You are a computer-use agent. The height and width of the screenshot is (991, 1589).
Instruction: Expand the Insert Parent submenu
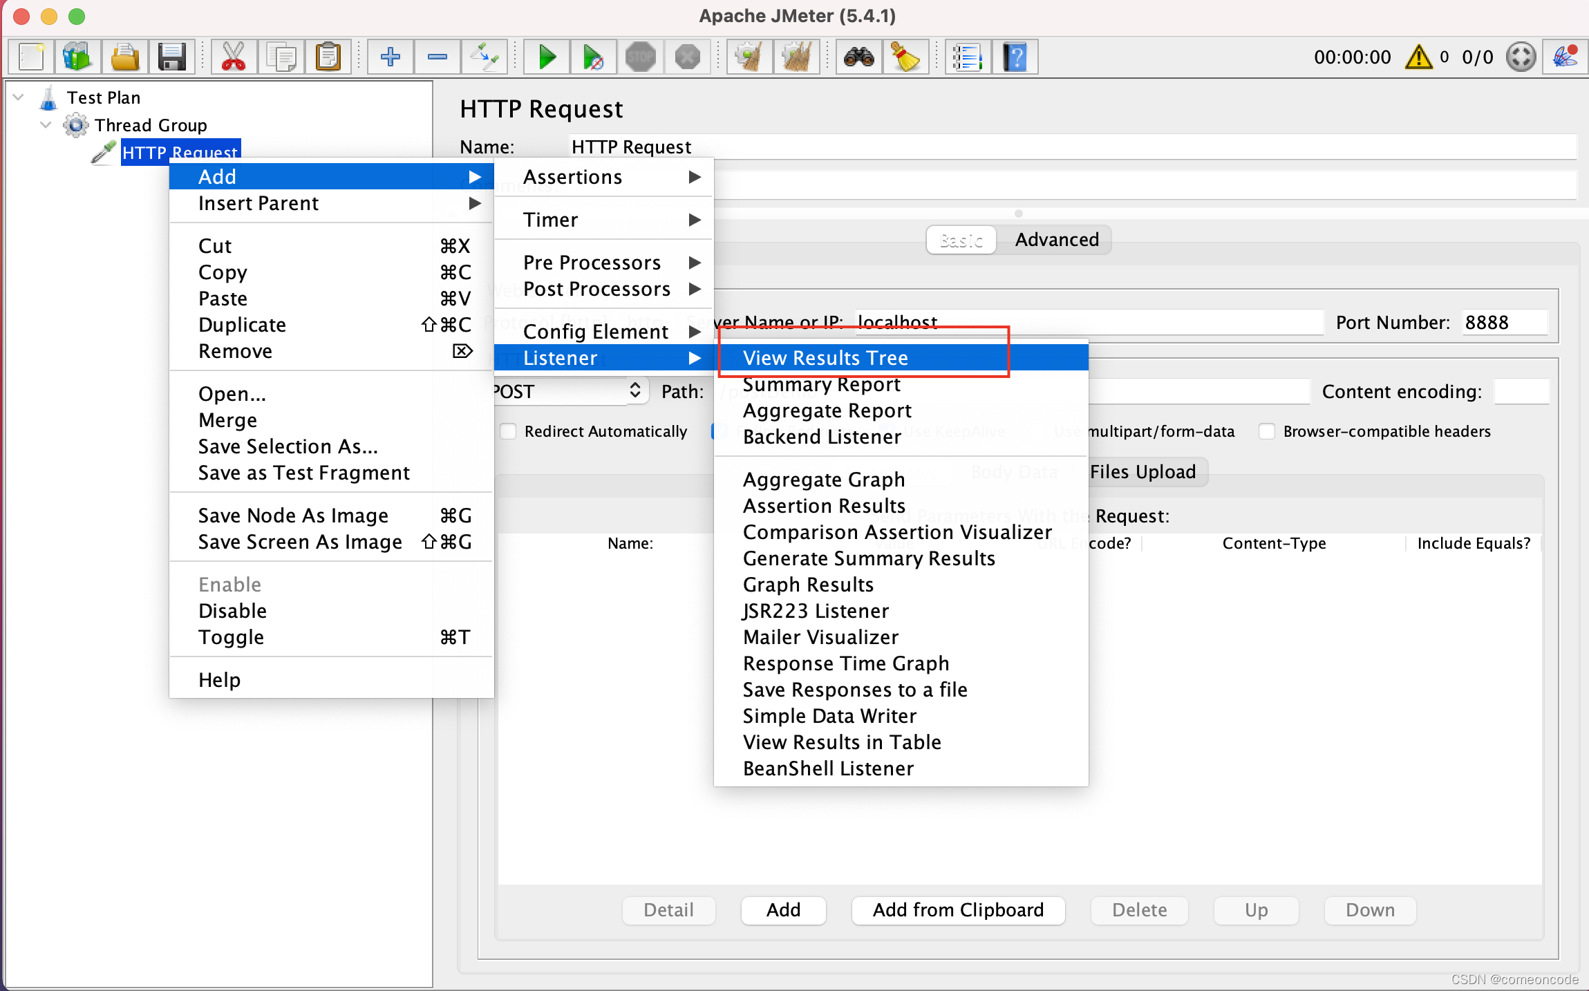coord(331,203)
